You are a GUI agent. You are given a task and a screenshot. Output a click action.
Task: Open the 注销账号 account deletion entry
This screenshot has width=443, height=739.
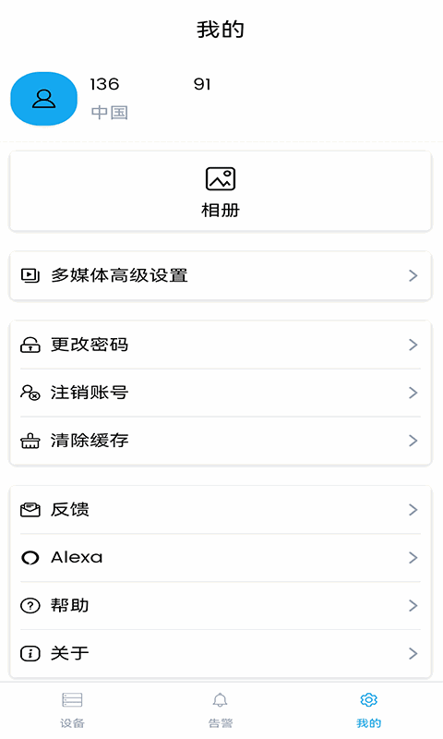[x=221, y=393]
